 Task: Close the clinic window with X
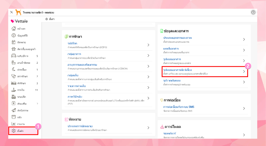tap(11, 12)
